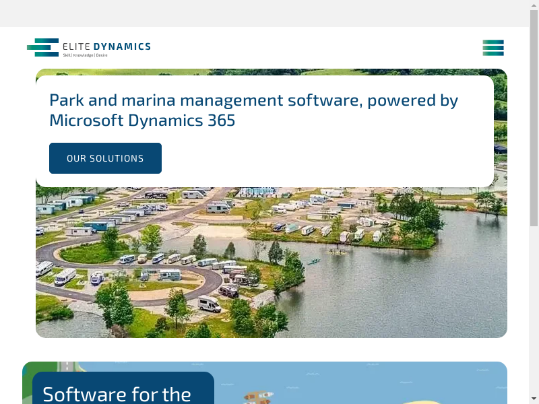Click the ELITE DYNAMICS brand name text
Viewport: 539px width, 404px height.
coord(106,46)
